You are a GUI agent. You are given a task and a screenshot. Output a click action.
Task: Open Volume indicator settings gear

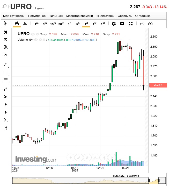(x=40, y=40)
